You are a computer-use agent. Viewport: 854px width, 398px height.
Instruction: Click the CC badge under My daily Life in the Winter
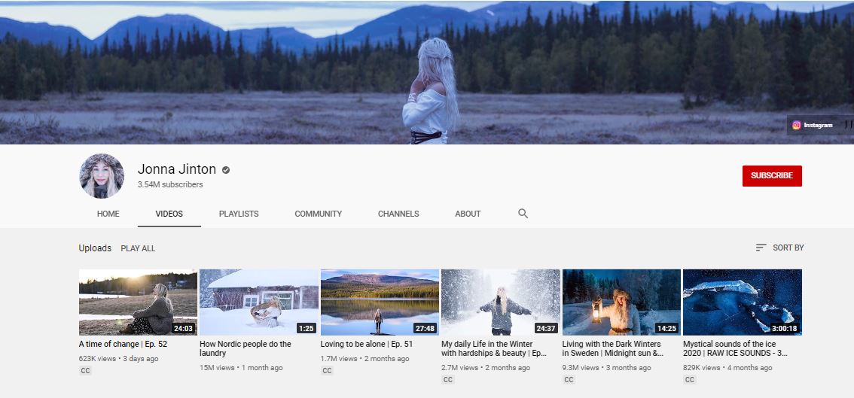point(447,379)
